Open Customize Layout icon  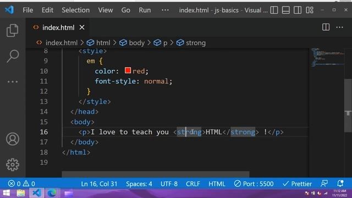309,10
